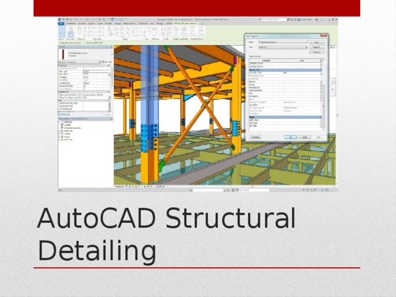Image resolution: width=396 pixels, height=297 pixels.
Task: Expand the Revit Links node
Action: pyautogui.click(x=59, y=139)
